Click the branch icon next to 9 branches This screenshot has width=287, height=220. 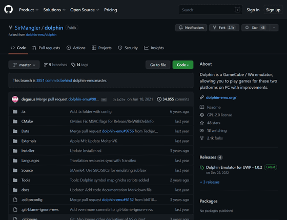coord(46,65)
